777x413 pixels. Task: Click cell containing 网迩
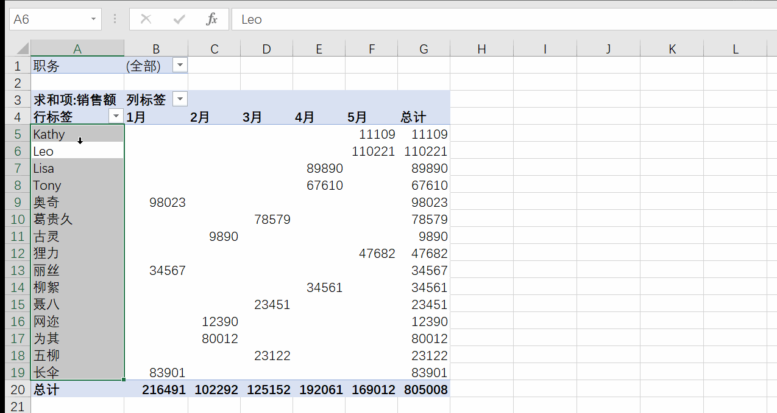coord(77,321)
